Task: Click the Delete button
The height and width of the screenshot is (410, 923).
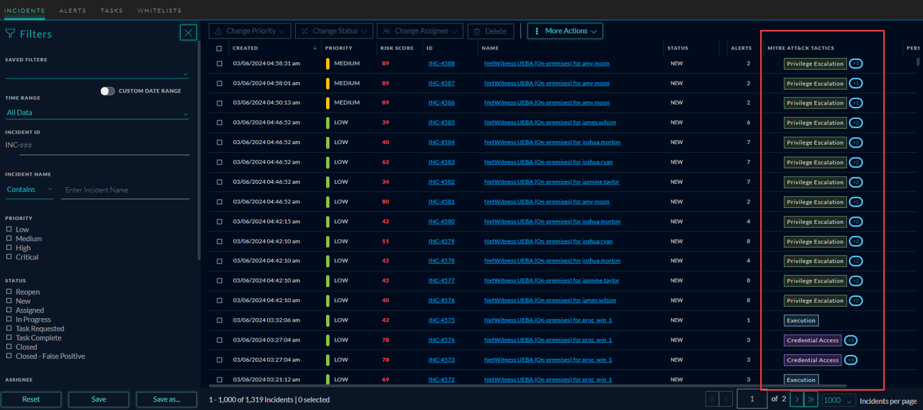Action: [491, 31]
